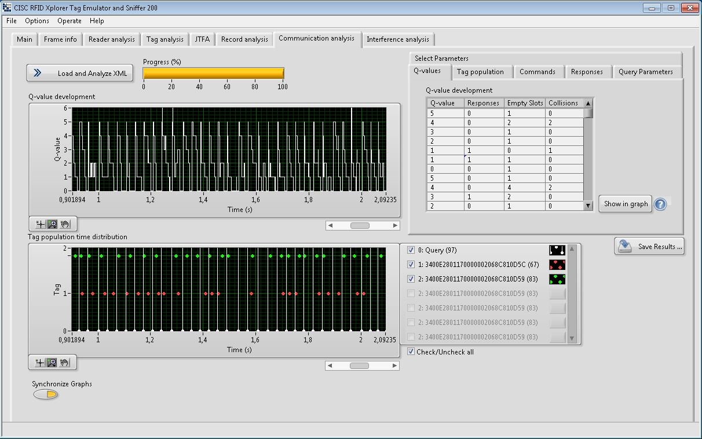The height and width of the screenshot is (439, 702).
Task: Select crosshair cursor tool under Tag population graph
Action: tap(40, 363)
